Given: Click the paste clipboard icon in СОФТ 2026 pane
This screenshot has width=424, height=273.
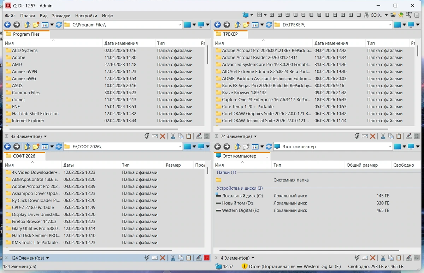Looking at the screenshot, I should 189,258.
